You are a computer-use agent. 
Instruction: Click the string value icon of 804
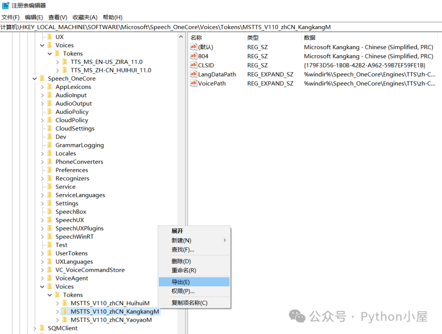pos(193,56)
